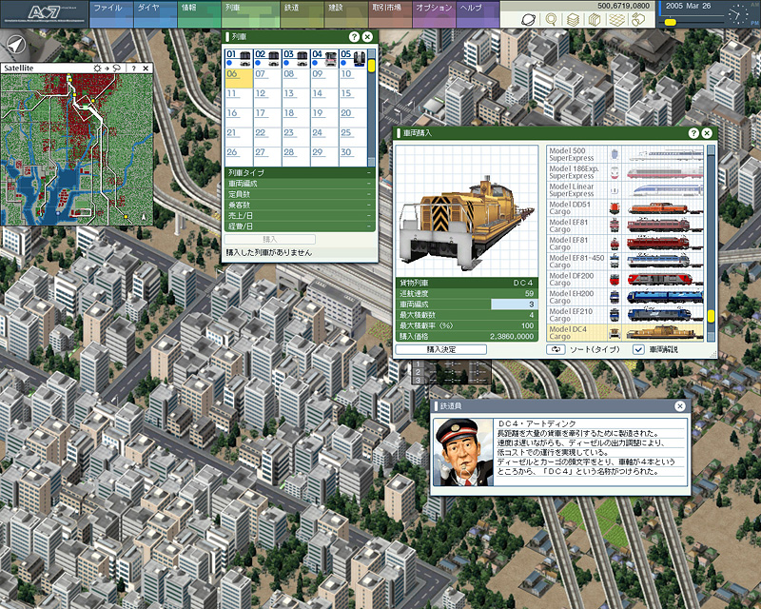Image resolution: width=761 pixels, height=609 pixels.
Task: Click the analog clock in the top-right panel
Action: (738, 15)
